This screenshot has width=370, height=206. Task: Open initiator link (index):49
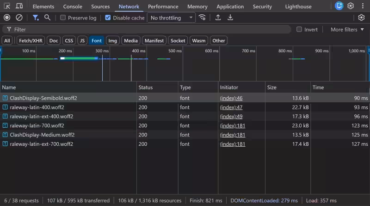(x=231, y=117)
